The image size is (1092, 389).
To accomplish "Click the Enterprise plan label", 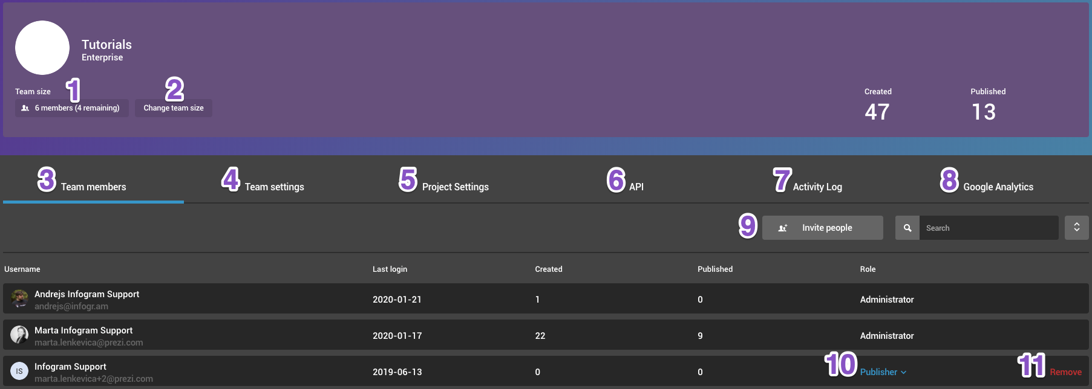I will [x=102, y=57].
